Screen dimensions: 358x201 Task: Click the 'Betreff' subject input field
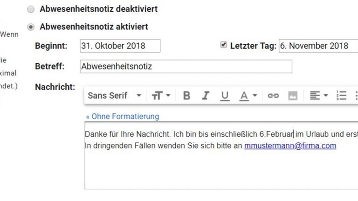(186, 67)
